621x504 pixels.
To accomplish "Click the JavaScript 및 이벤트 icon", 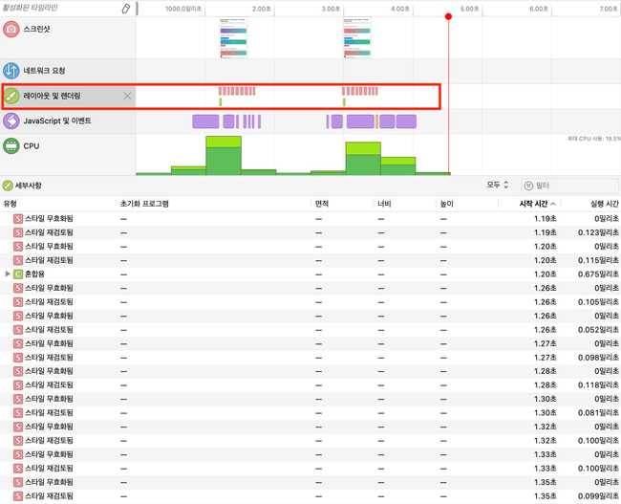I will (x=11, y=121).
